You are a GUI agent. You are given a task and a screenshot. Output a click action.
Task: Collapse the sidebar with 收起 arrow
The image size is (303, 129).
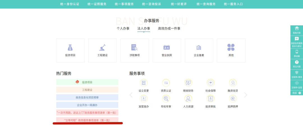tap(297, 93)
